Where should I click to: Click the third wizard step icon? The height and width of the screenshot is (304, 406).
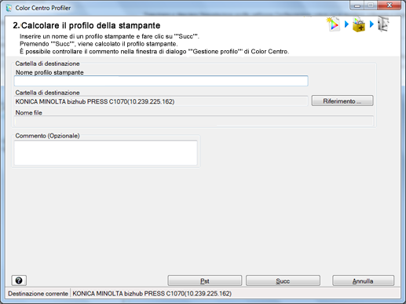[383, 24]
